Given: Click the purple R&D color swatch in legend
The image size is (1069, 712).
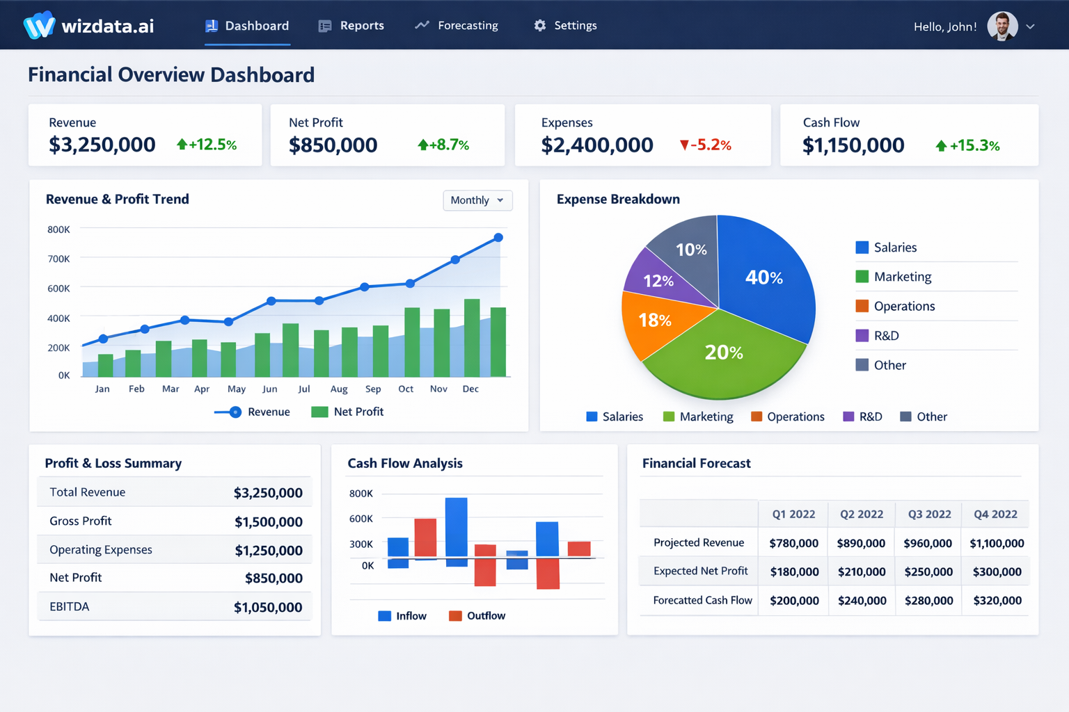Looking at the screenshot, I should [x=862, y=336].
